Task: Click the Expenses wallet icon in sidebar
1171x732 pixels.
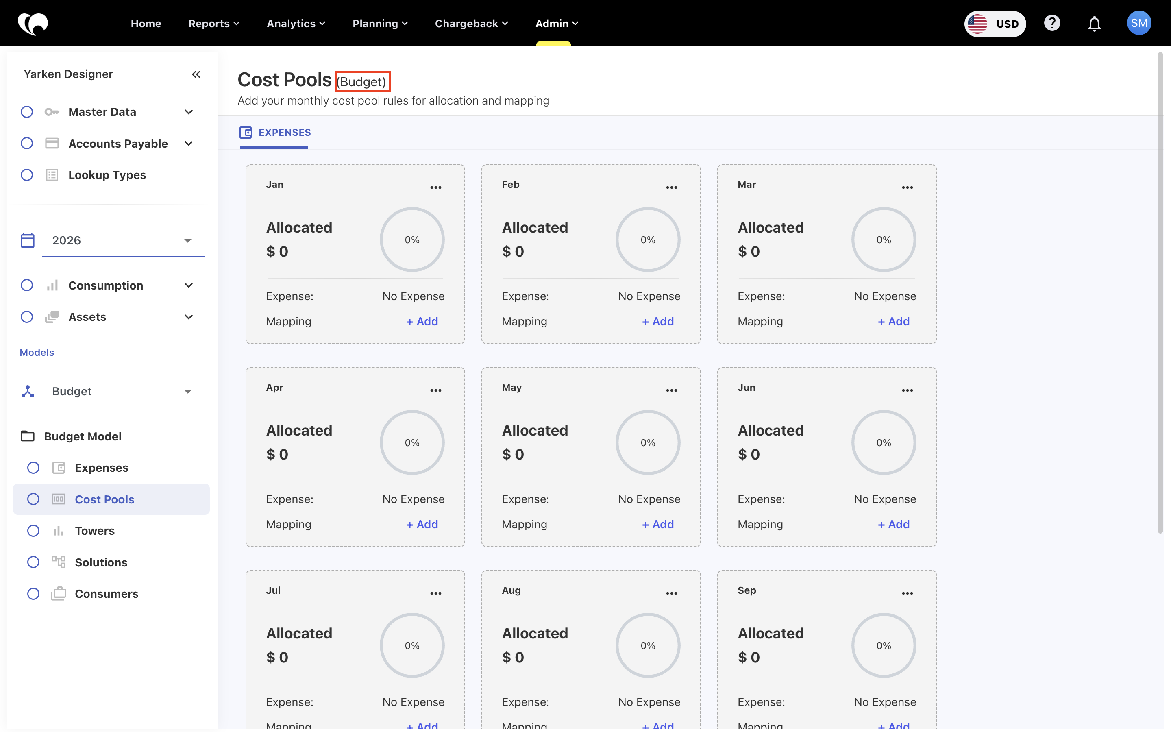Action: [59, 468]
